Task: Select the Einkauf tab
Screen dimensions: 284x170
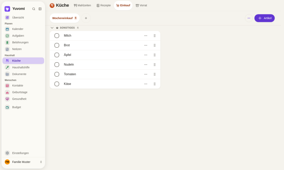Action: tap(123, 6)
